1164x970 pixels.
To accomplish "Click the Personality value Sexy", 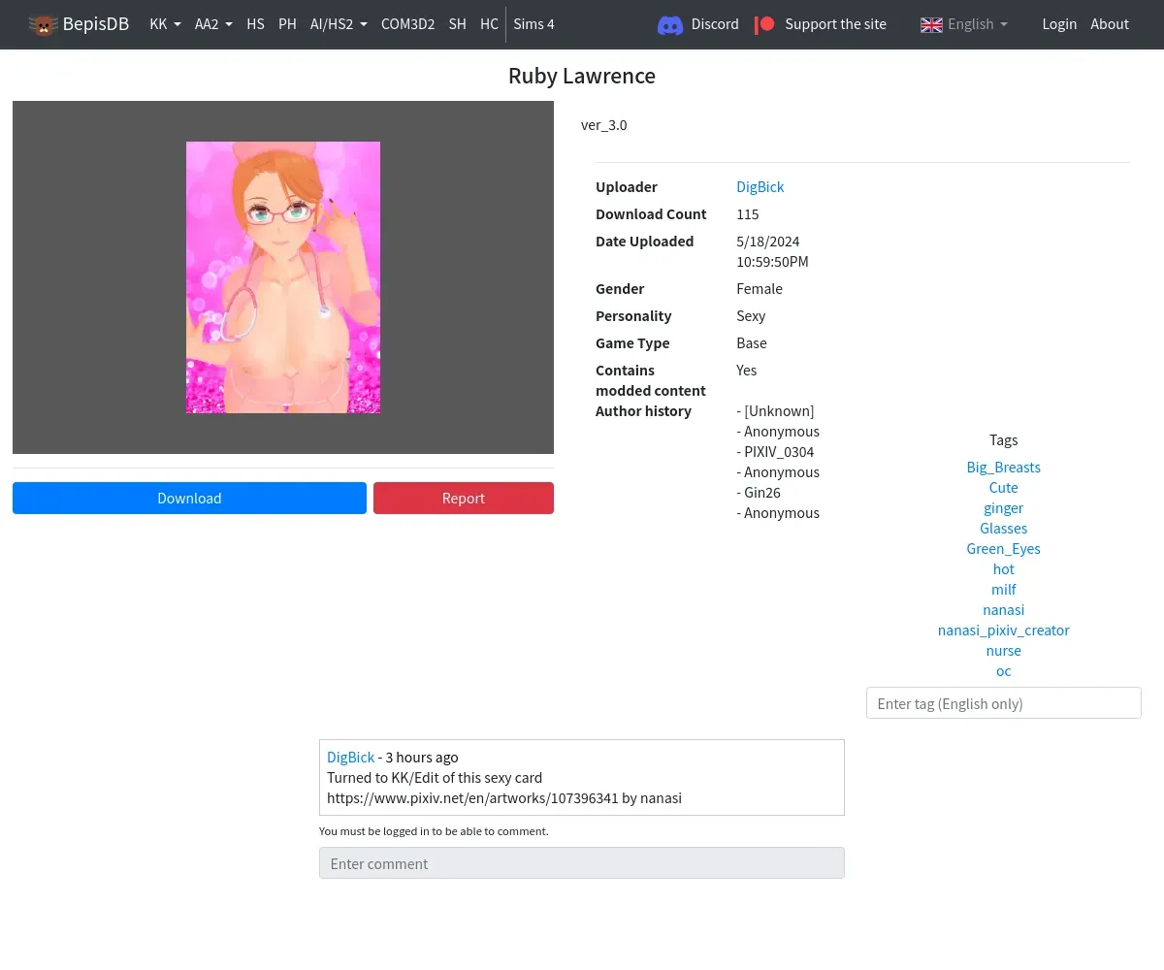I will click(751, 315).
